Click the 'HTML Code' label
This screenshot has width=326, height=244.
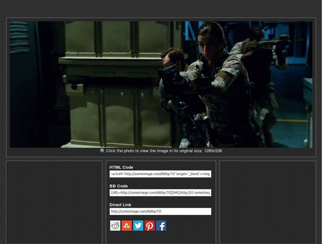pos(121,167)
